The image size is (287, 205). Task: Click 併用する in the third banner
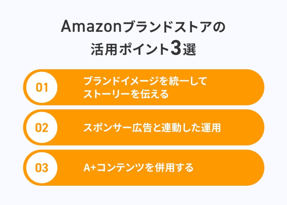[x=174, y=168]
